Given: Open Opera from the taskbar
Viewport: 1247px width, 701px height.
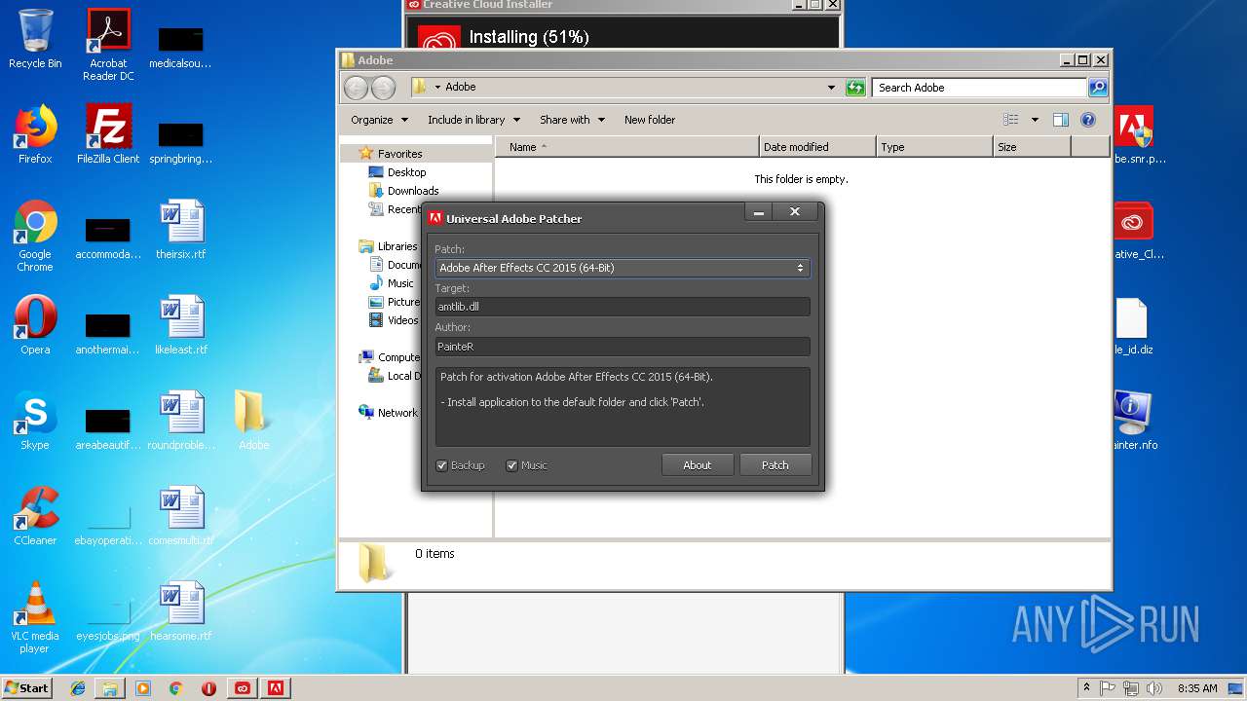Looking at the screenshot, I should [208, 688].
